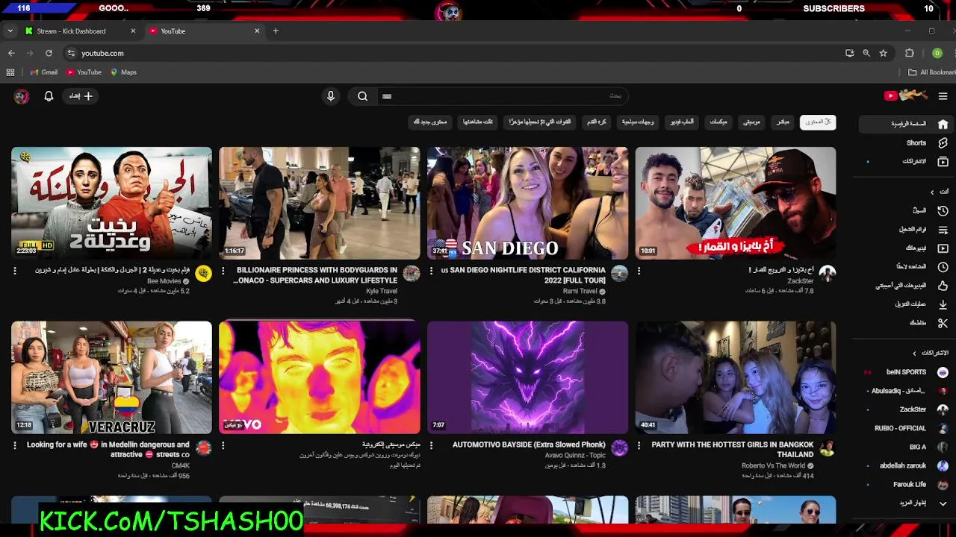Open options menu for بخيت وعديلة 2 video
Image resolution: width=956 pixels, height=537 pixels.
click(15, 271)
